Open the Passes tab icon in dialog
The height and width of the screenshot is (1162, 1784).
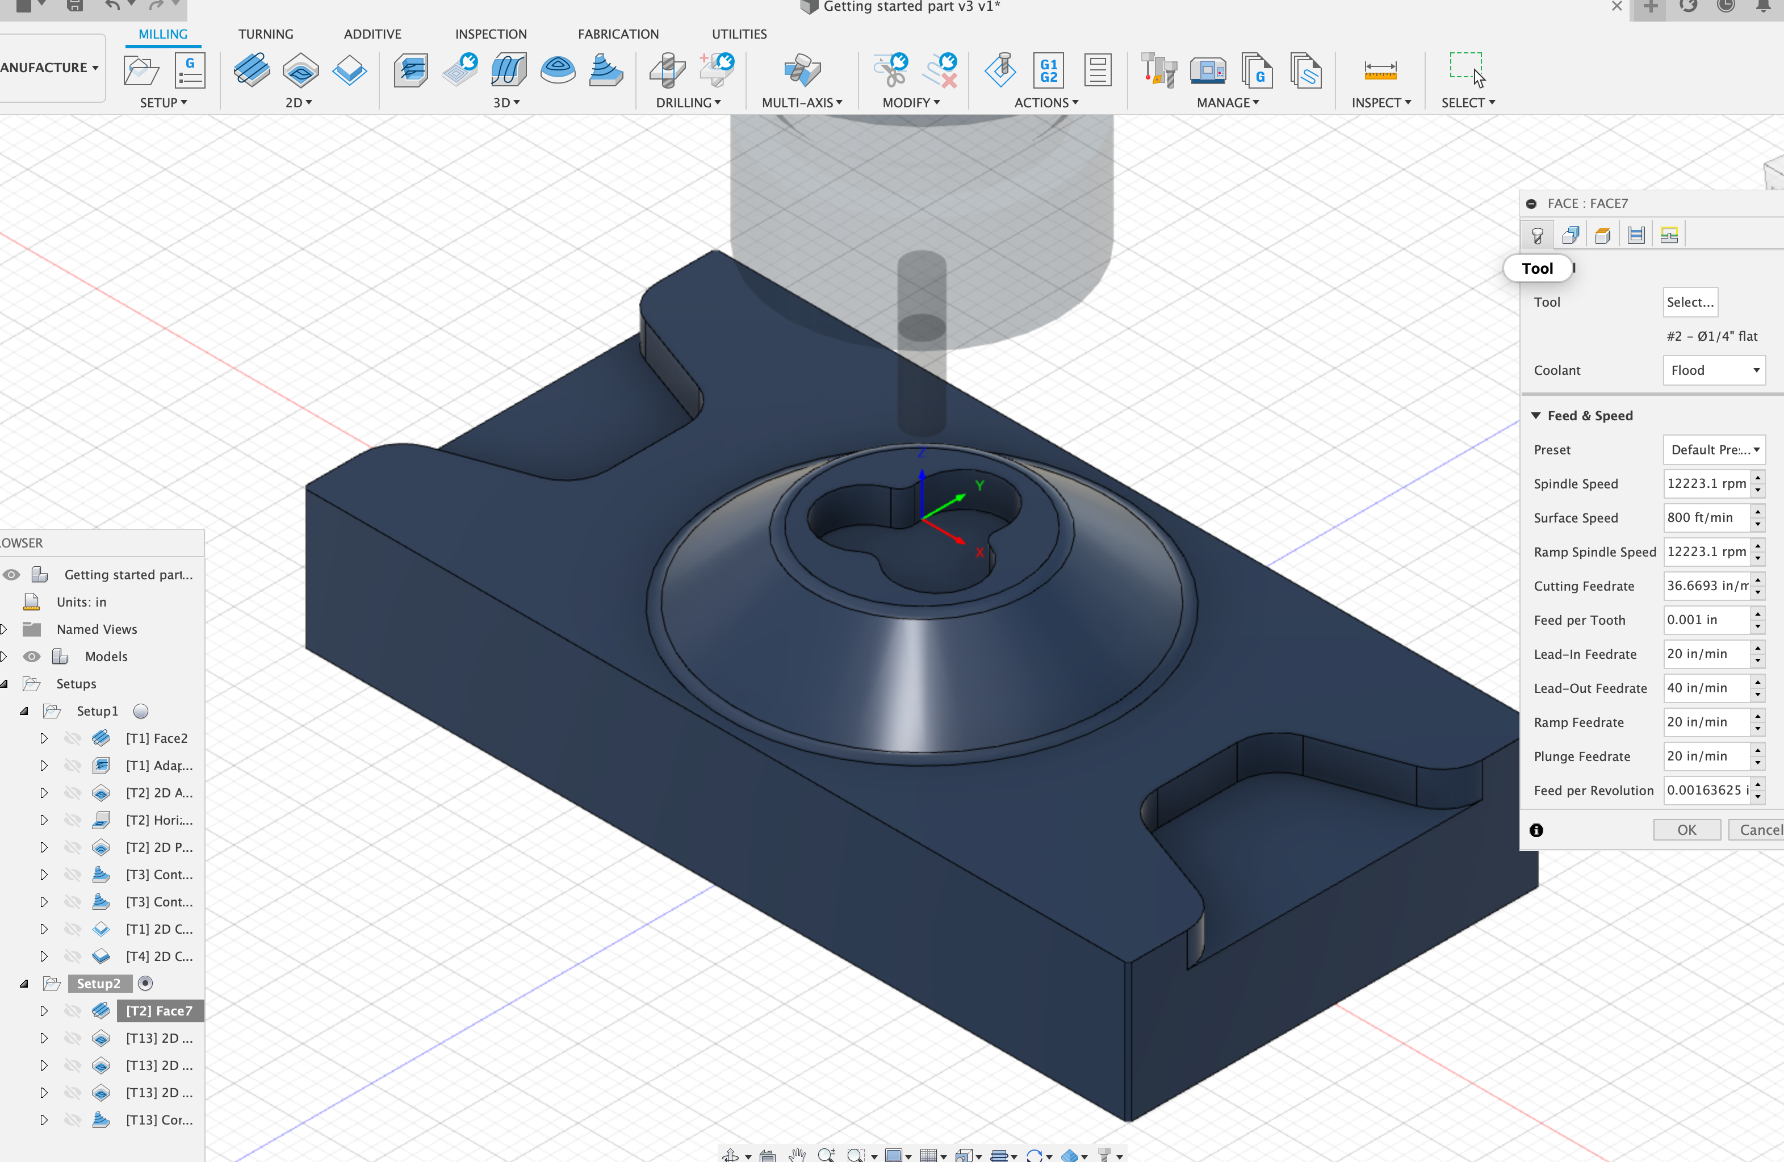[x=1636, y=235]
